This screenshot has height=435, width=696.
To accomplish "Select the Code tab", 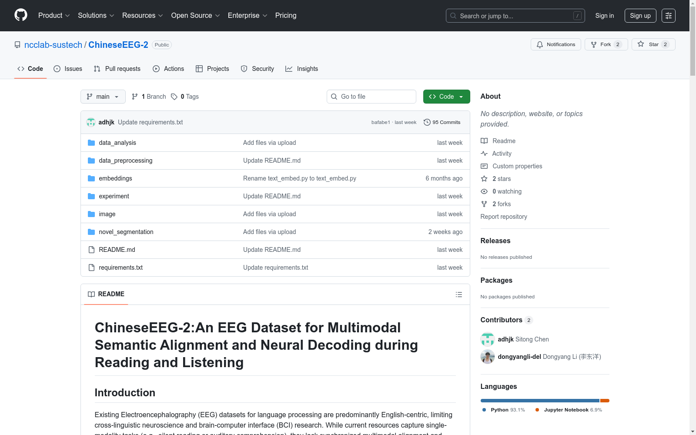I will pos(30,69).
